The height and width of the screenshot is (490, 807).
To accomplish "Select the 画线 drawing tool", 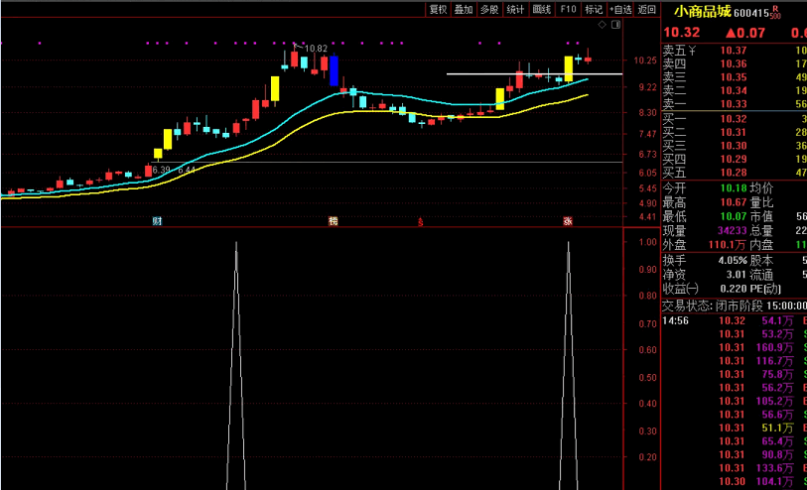I will coord(542,9).
